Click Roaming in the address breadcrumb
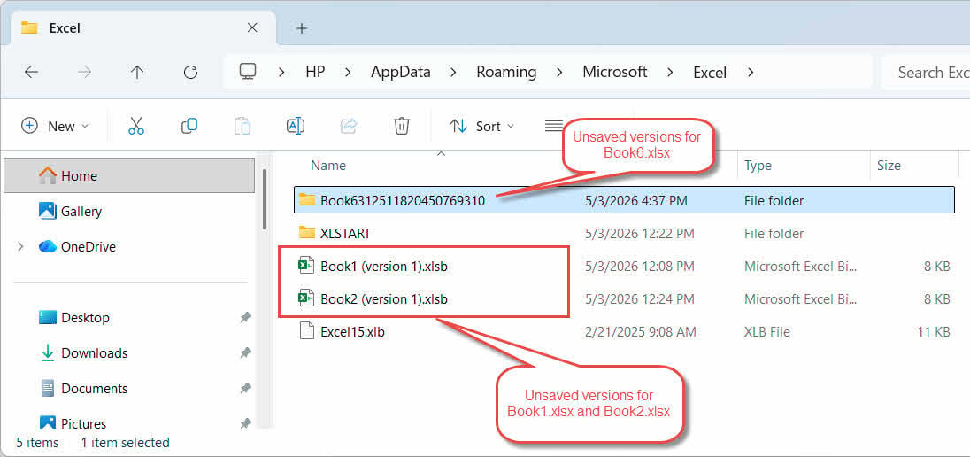This screenshot has width=970, height=457. pyautogui.click(x=506, y=72)
